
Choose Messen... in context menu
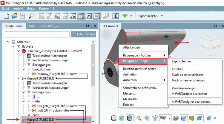129,93
